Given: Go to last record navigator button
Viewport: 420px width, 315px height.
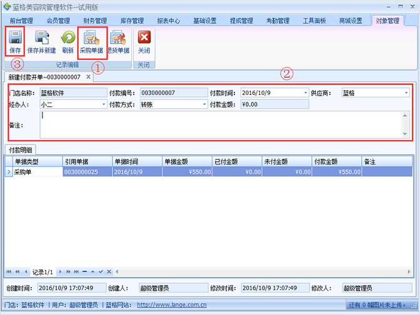Looking at the screenshot, I should pos(77,272).
